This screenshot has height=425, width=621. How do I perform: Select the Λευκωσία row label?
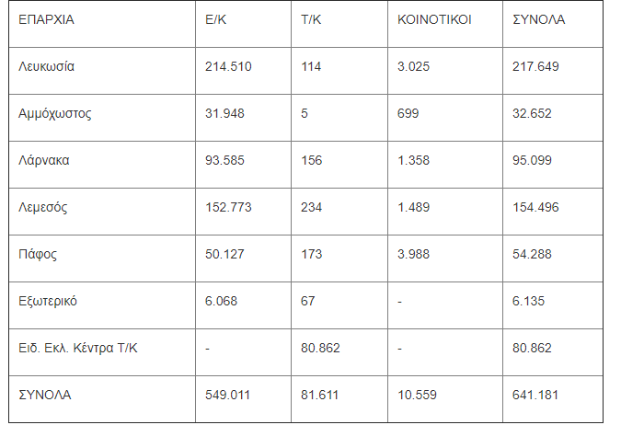pos(46,66)
